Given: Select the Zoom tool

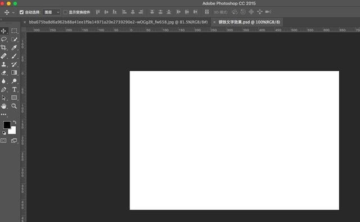Looking at the screenshot, I should point(14,106).
